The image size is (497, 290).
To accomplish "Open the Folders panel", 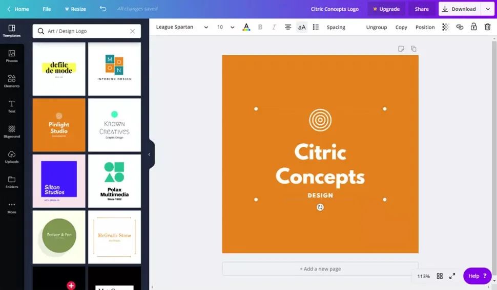I will pos(12,183).
